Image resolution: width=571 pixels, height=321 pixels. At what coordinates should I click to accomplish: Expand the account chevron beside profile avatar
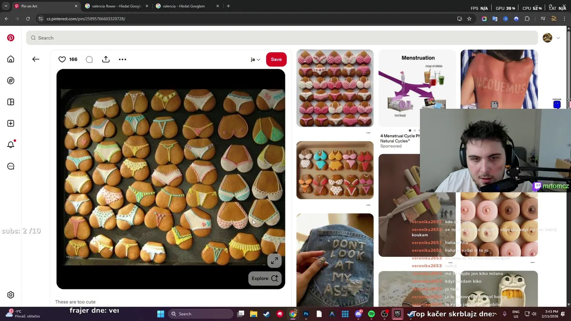(558, 38)
